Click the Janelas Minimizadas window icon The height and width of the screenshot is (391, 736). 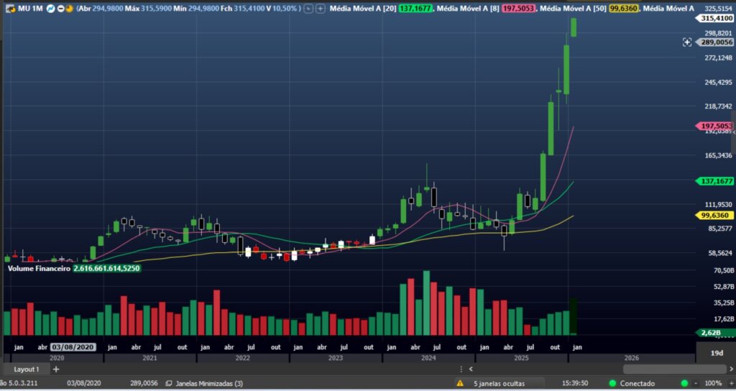click(168, 383)
